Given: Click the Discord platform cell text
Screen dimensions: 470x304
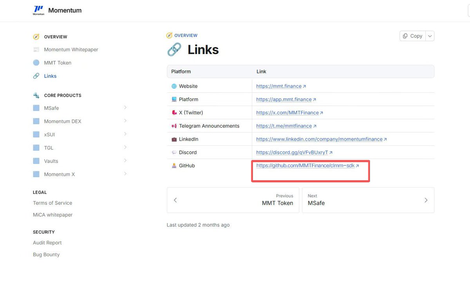Looking at the screenshot, I should tap(188, 152).
